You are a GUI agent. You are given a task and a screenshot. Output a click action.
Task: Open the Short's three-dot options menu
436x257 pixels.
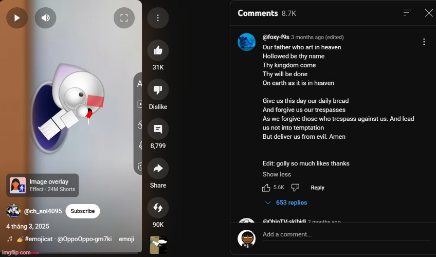point(158,18)
